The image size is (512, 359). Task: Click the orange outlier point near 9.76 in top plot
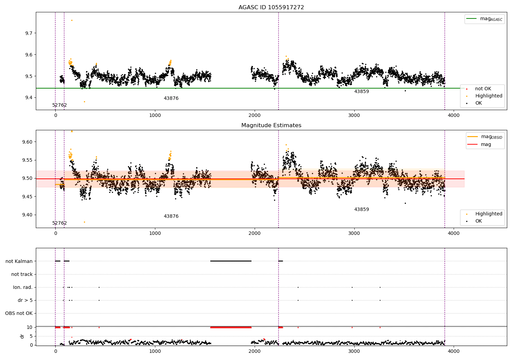[x=72, y=20]
